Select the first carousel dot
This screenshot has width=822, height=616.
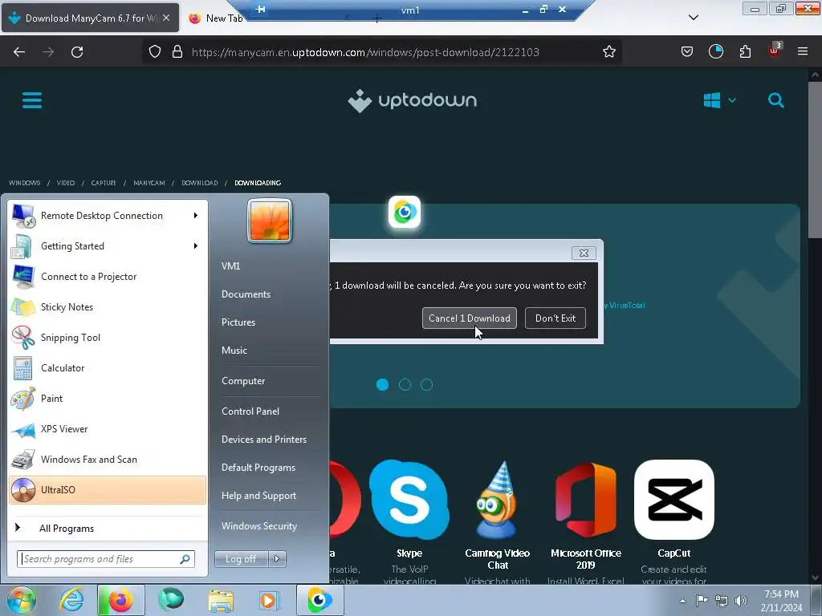click(x=383, y=384)
